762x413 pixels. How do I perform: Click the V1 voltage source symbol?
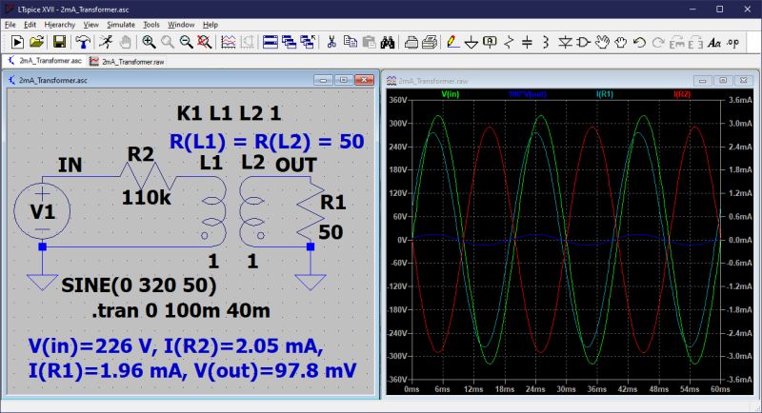(x=42, y=211)
